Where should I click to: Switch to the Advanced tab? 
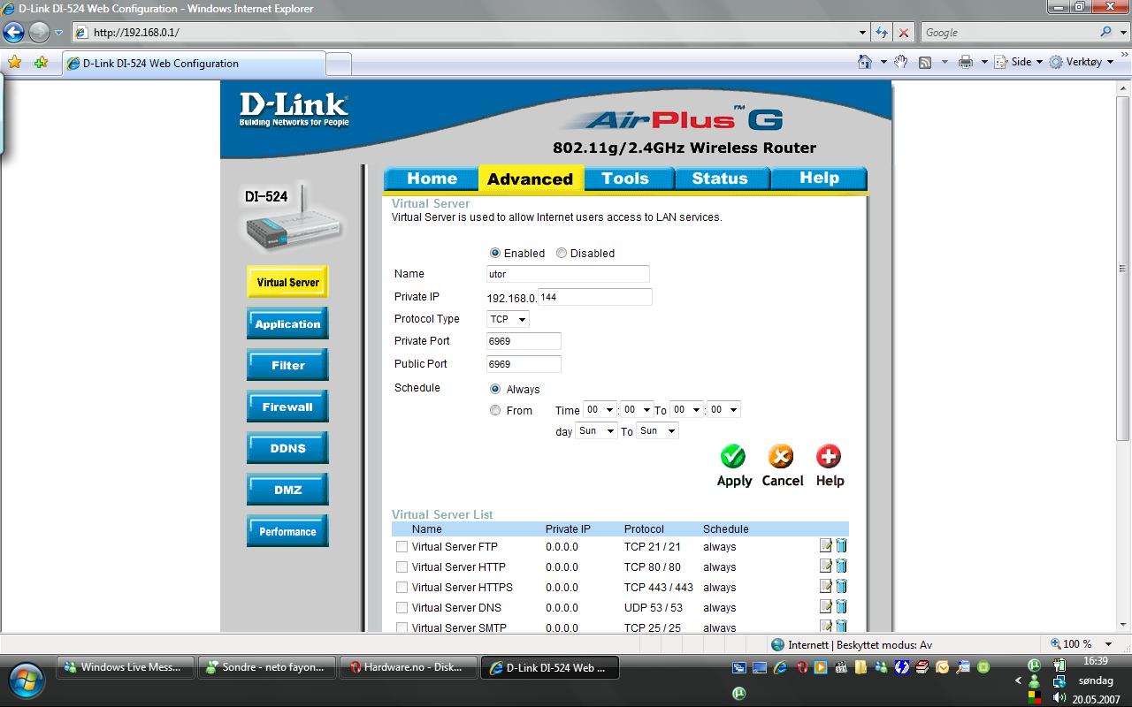coord(531,179)
